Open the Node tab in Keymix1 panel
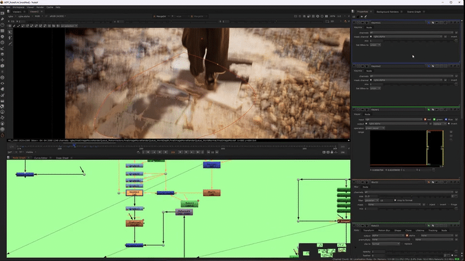 369,27
